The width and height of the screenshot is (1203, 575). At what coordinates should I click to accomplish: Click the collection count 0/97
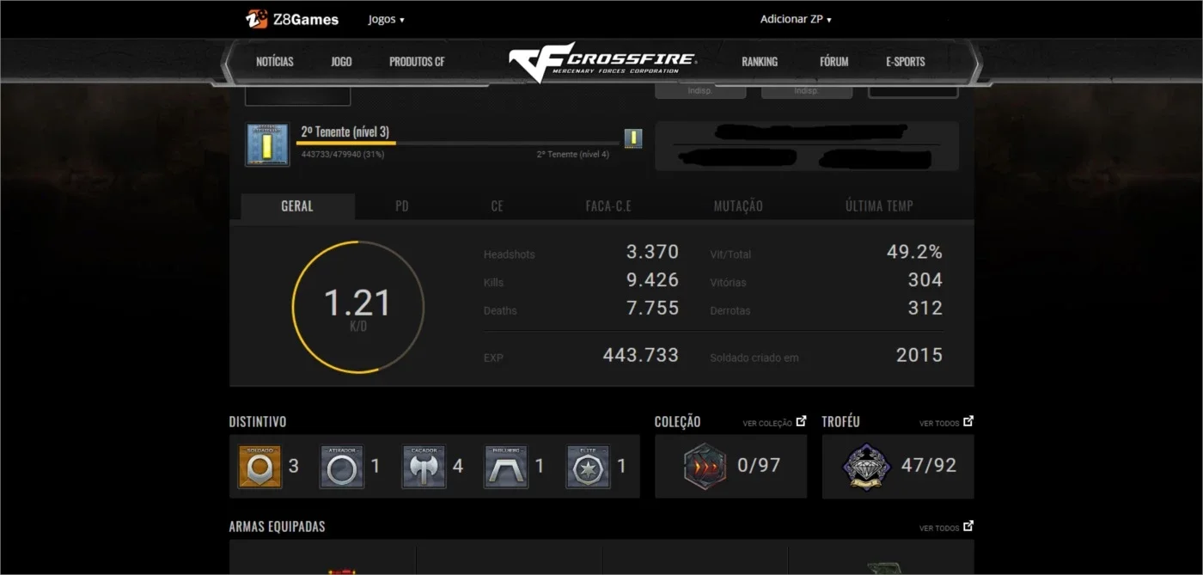coord(759,466)
